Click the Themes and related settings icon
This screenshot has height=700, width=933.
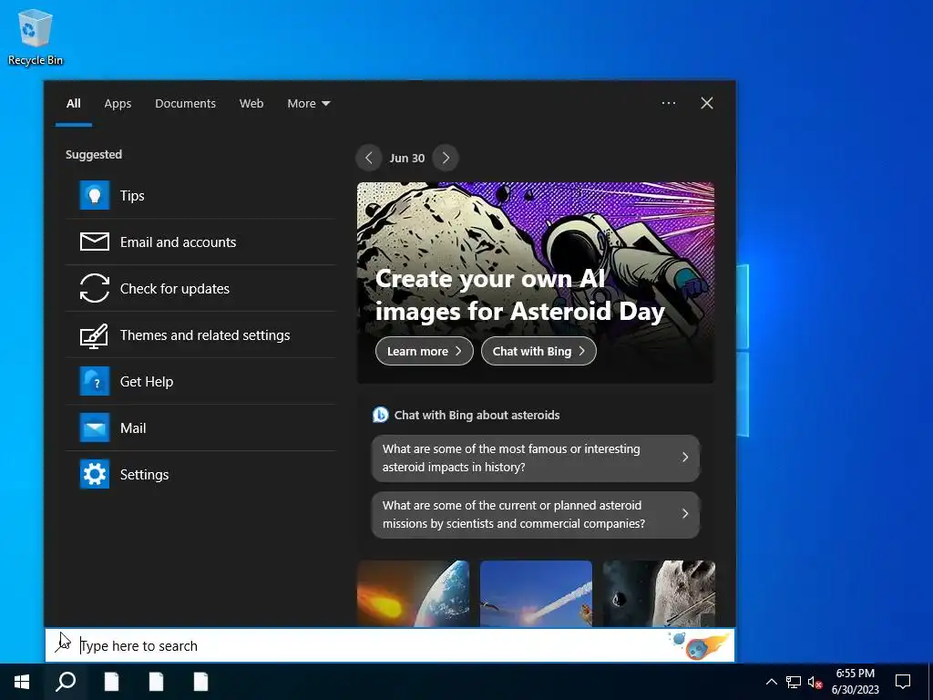click(x=95, y=335)
